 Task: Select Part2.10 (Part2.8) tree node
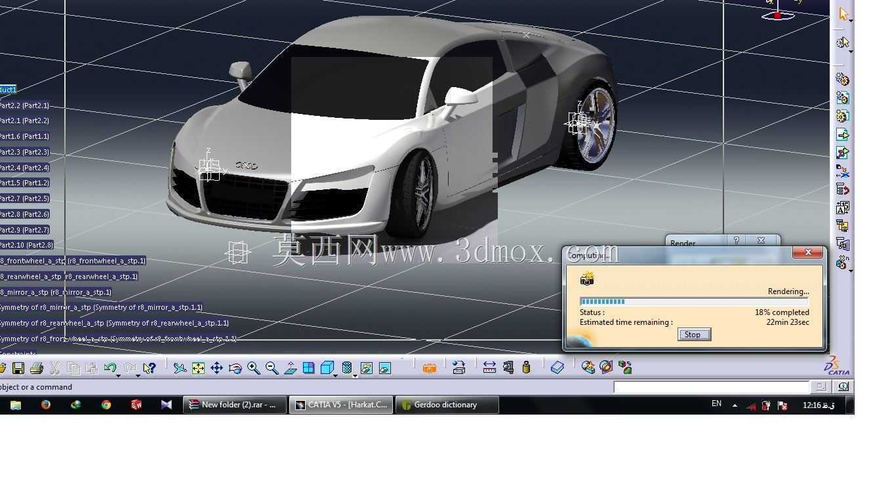26,245
